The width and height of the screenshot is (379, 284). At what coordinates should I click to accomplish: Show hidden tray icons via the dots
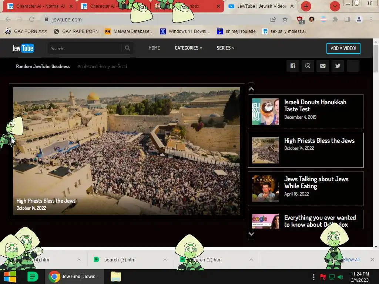pyautogui.click(x=313, y=277)
